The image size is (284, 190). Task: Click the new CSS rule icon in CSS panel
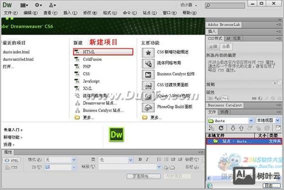(260, 98)
